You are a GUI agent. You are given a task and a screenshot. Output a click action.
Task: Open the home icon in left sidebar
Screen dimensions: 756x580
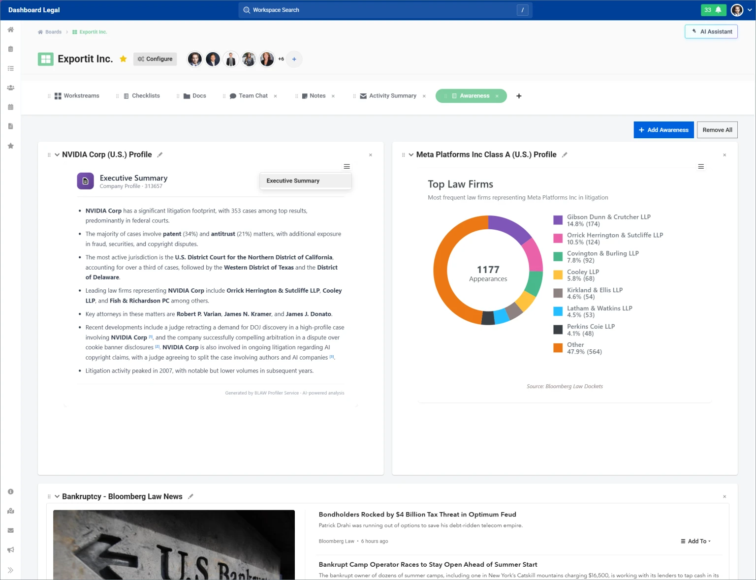click(10, 30)
